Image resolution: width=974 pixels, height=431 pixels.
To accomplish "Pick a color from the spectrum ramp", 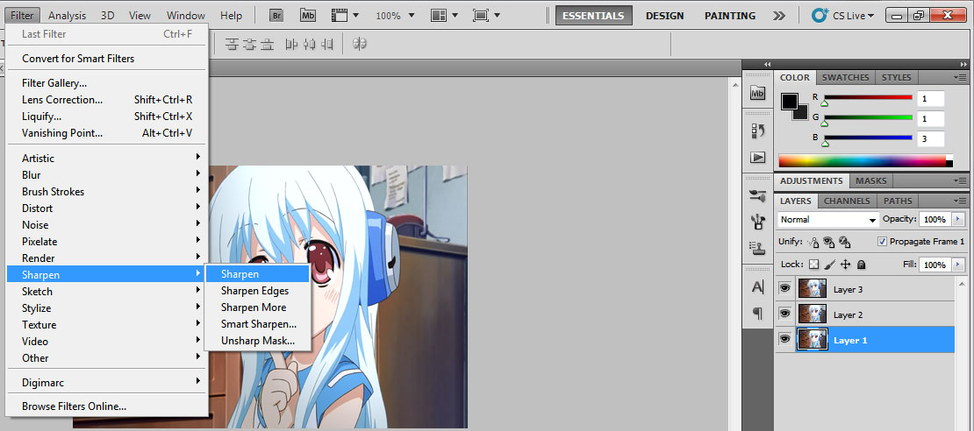I will (865, 160).
